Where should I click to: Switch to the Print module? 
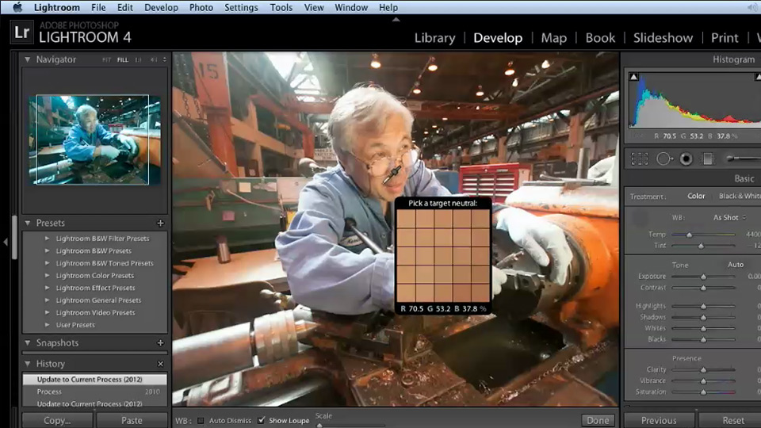pyautogui.click(x=725, y=38)
